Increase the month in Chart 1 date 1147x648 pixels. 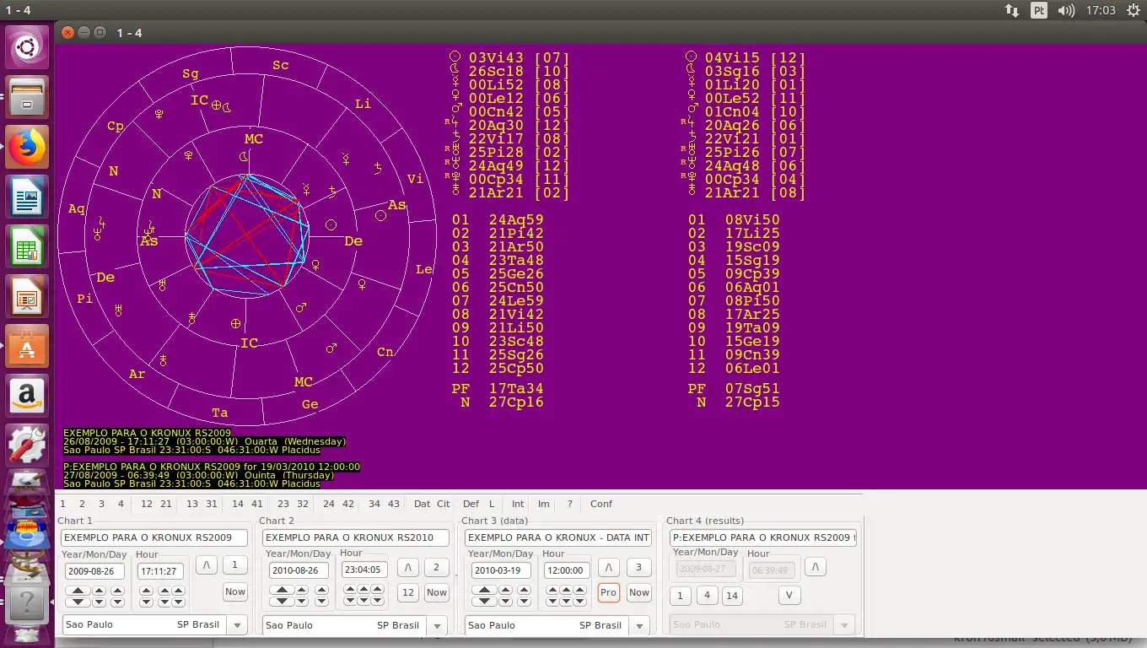pos(100,592)
